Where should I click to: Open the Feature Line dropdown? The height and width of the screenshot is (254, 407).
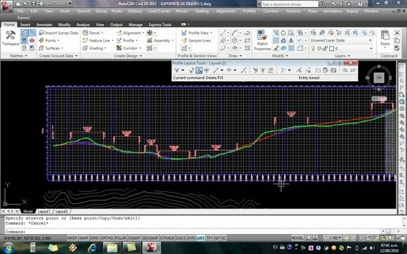click(98, 40)
